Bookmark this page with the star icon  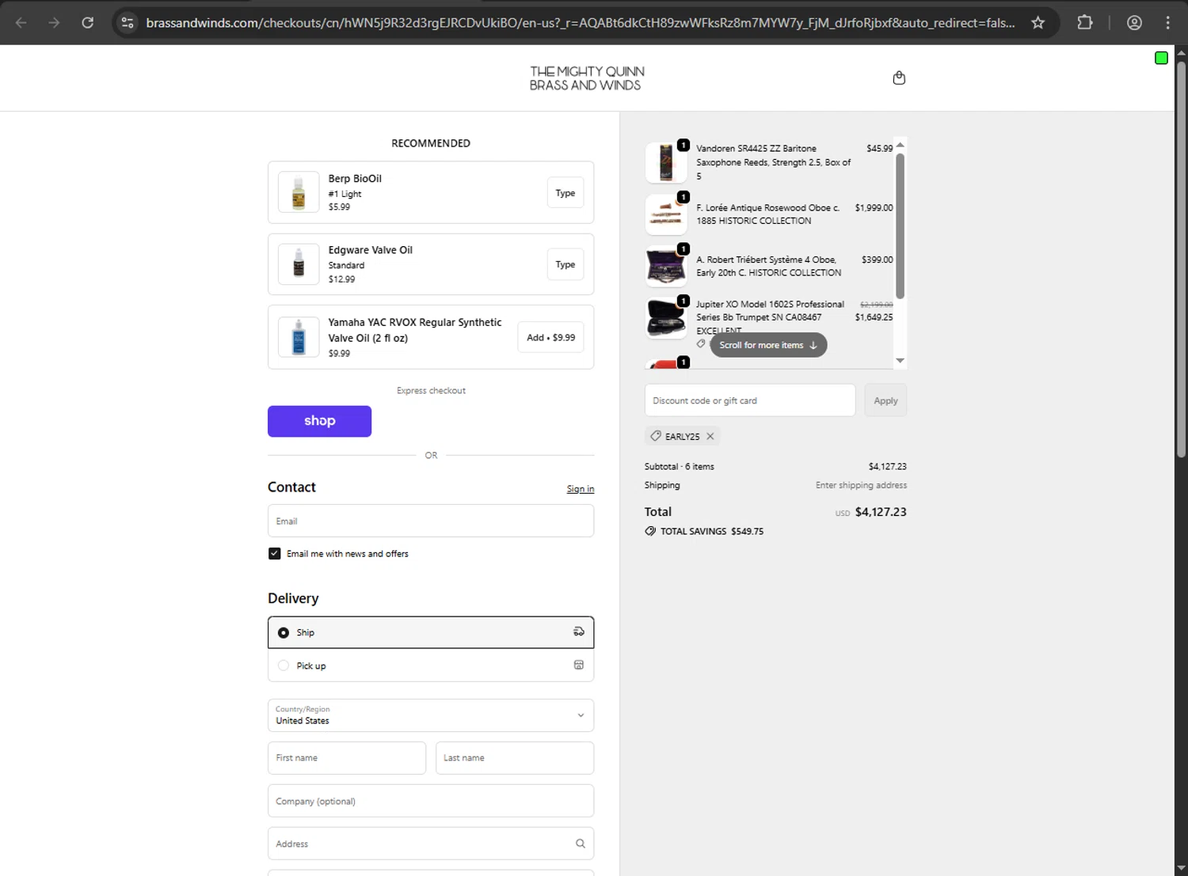[1038, 22]
